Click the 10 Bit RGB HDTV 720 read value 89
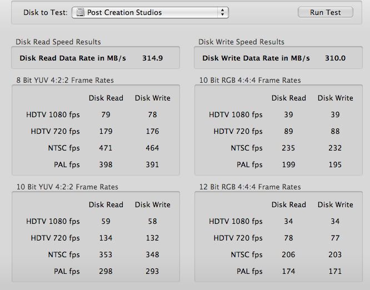370x290 pixels. [288, 132]
